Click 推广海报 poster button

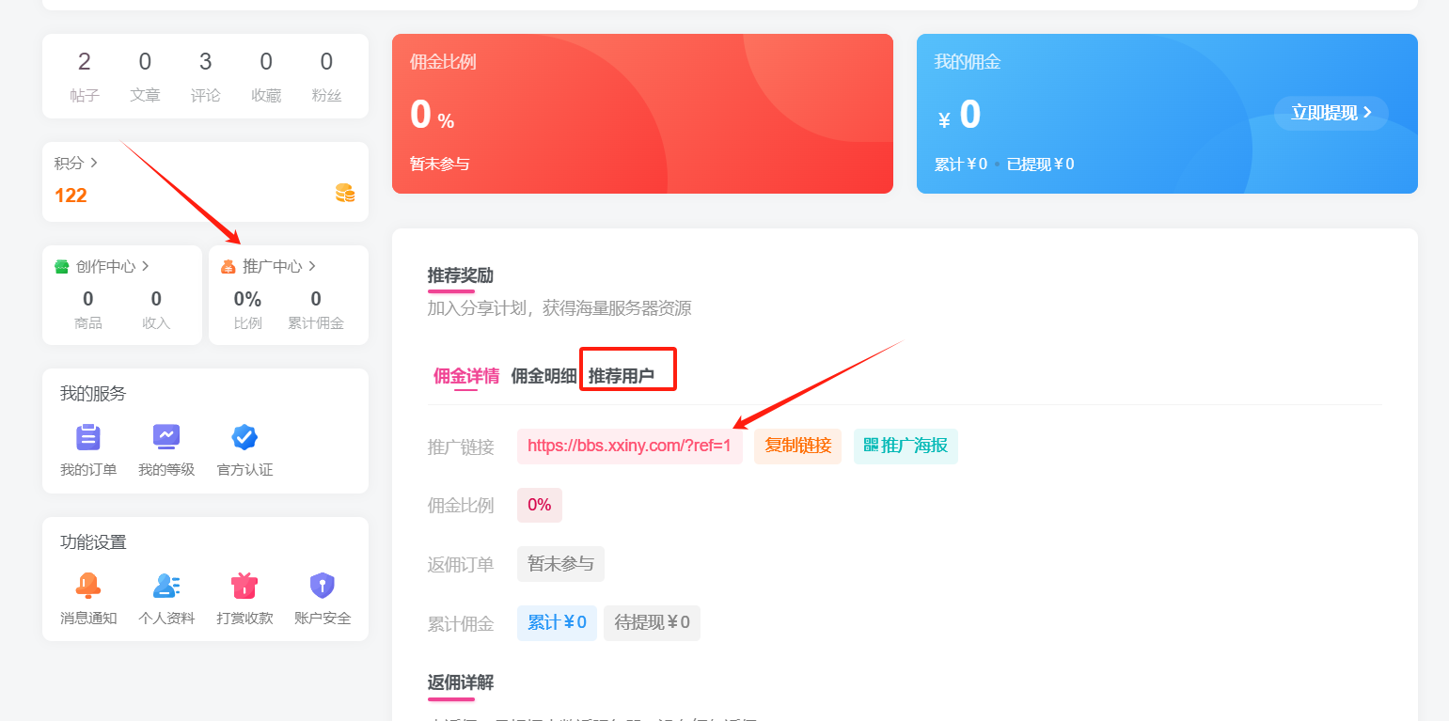[906, 446]
